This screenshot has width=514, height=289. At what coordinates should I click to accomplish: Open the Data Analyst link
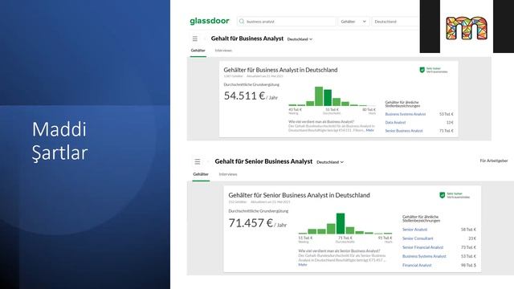pyautogui.click(x=395, y=122)
